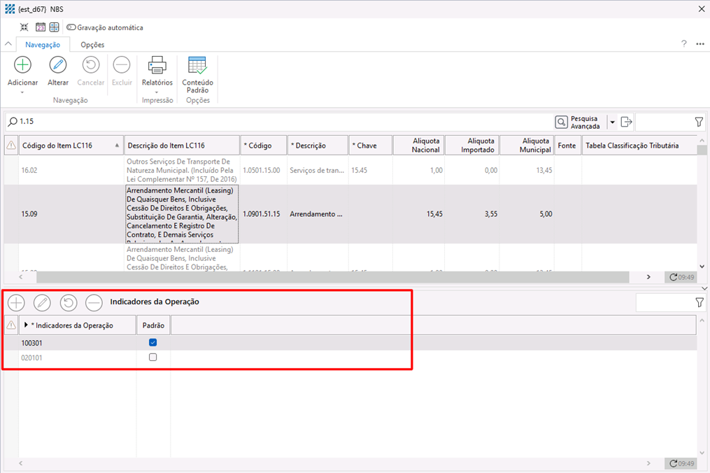Screen dimensions: 710x473
Task: Click the Adicionar plus icon in ribbon
Action: point(22,65)
